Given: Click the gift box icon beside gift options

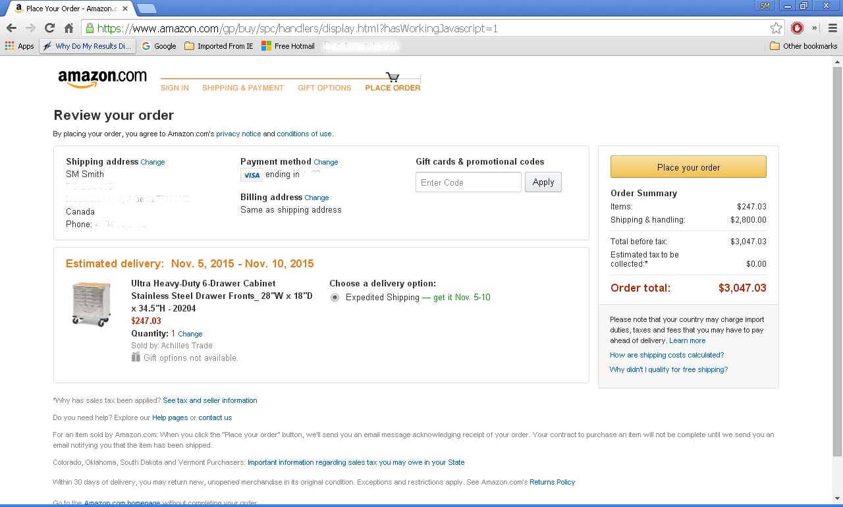Looking at the screenshot, I should [x=136, y=357].
